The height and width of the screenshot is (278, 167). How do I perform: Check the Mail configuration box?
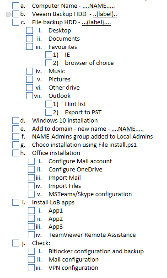[31, 259]
